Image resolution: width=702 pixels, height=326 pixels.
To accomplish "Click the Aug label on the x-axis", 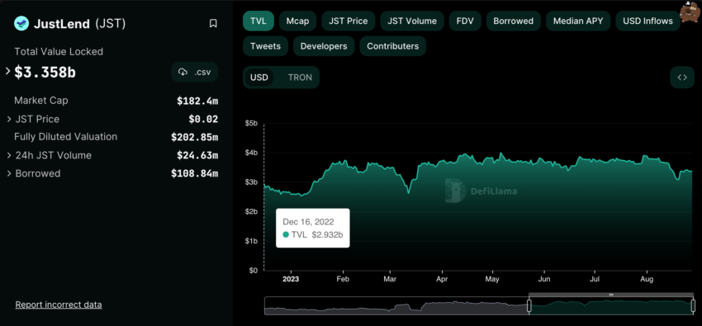I will (647, 279).
